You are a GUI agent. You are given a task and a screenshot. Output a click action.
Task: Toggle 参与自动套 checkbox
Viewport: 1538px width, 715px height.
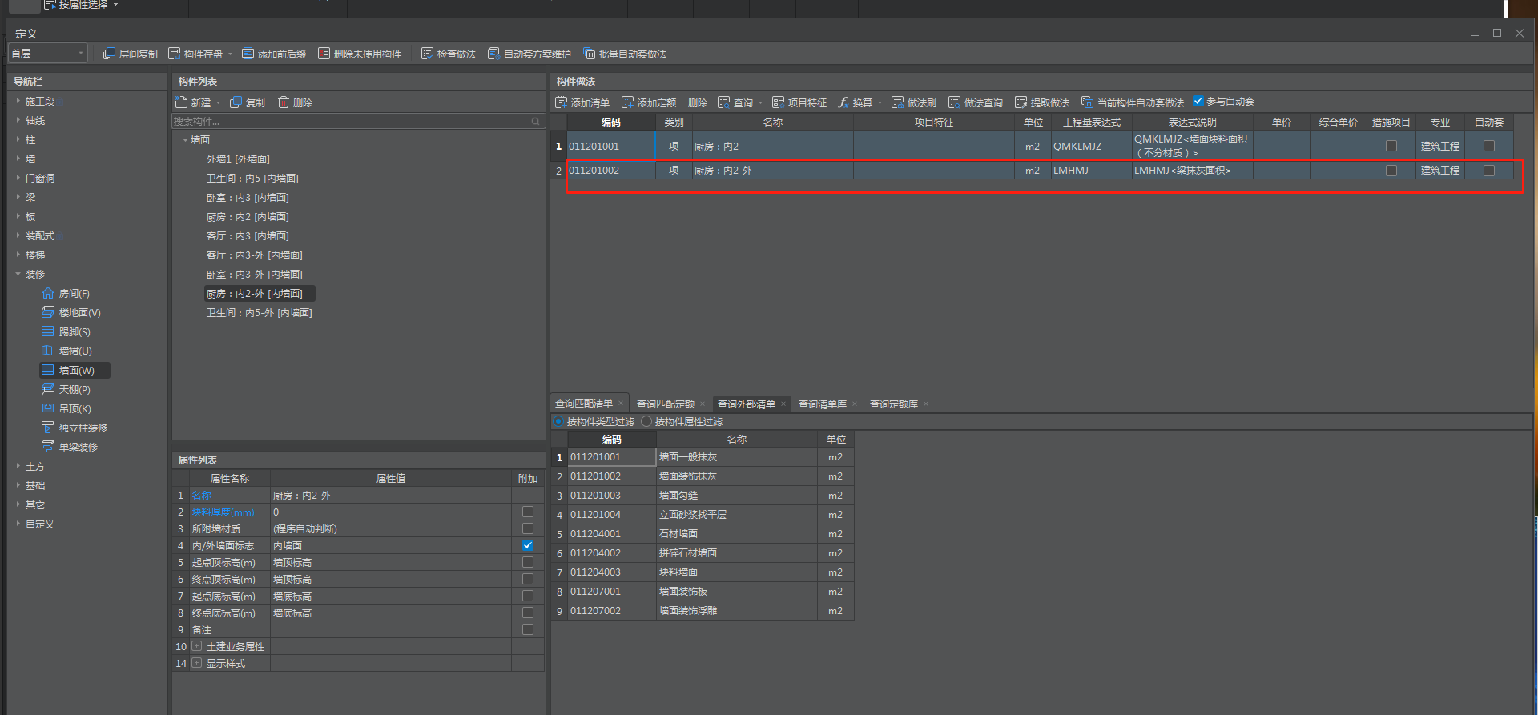[1198, 102]
